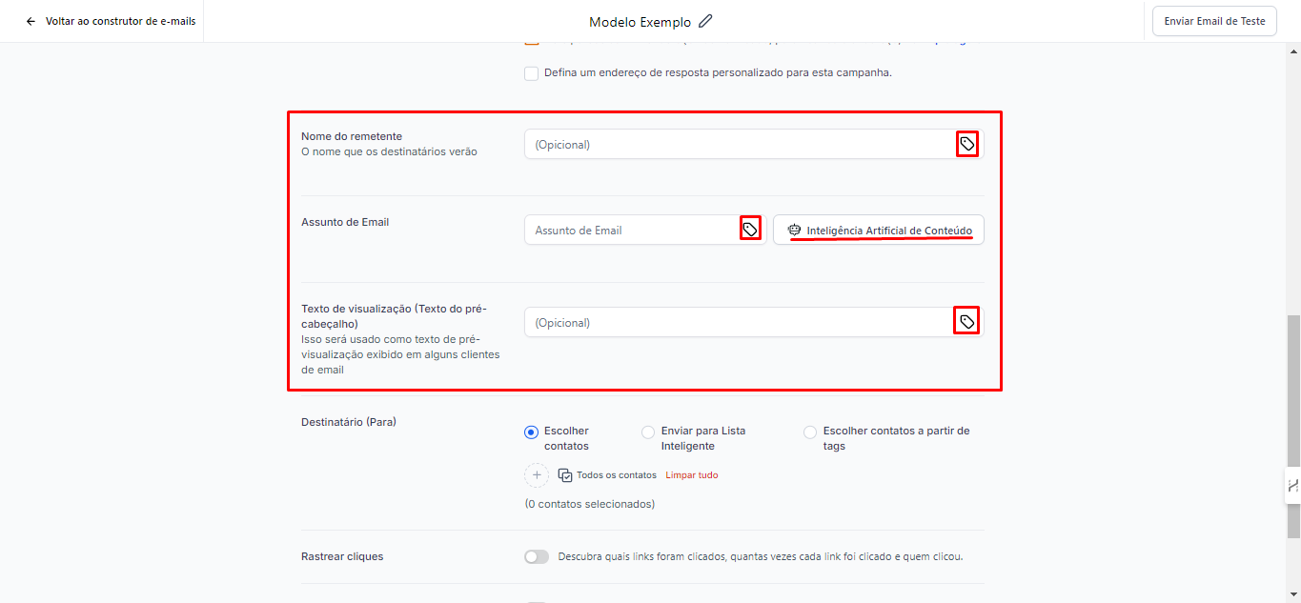Image resolution: width=1301 pixels, height=603 pixels.
Task: Select the Escolher contatos radio option
Action: pos(532,432)
